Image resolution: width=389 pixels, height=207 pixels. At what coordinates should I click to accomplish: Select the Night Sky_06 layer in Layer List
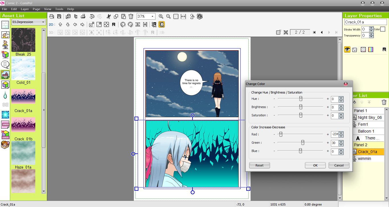370,117
